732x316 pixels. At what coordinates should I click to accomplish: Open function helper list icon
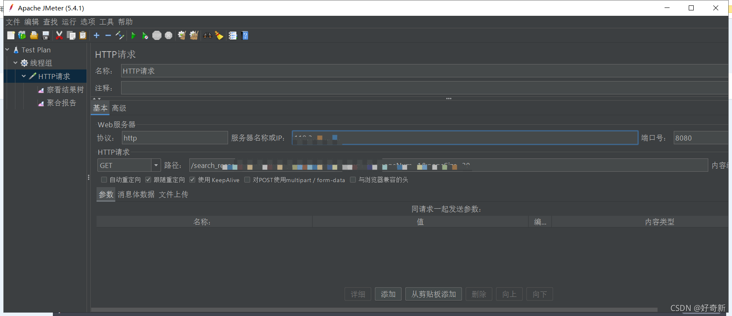(233, 35)
